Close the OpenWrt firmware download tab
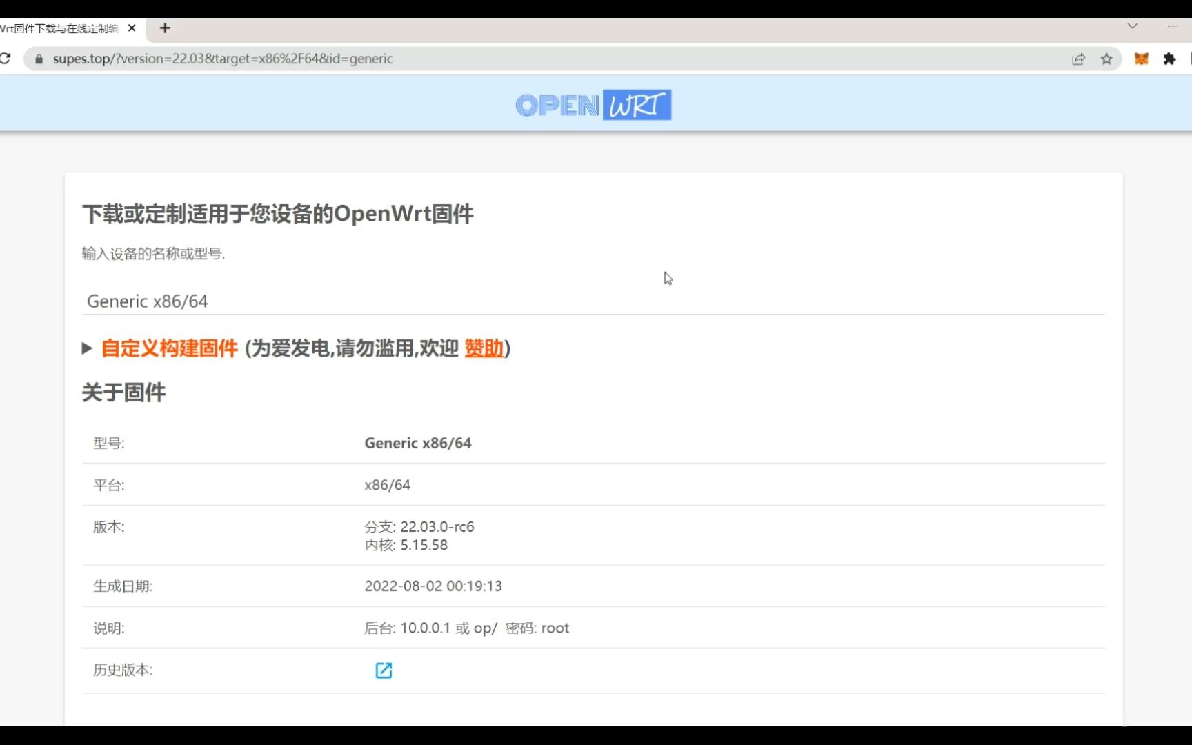 (x=132, y=28)
